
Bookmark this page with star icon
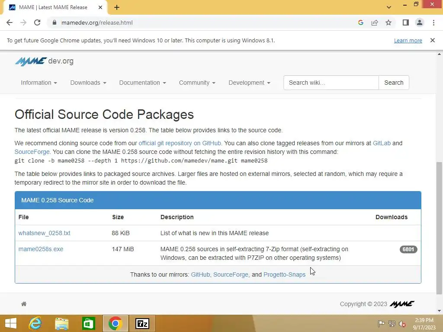(388, 22)
